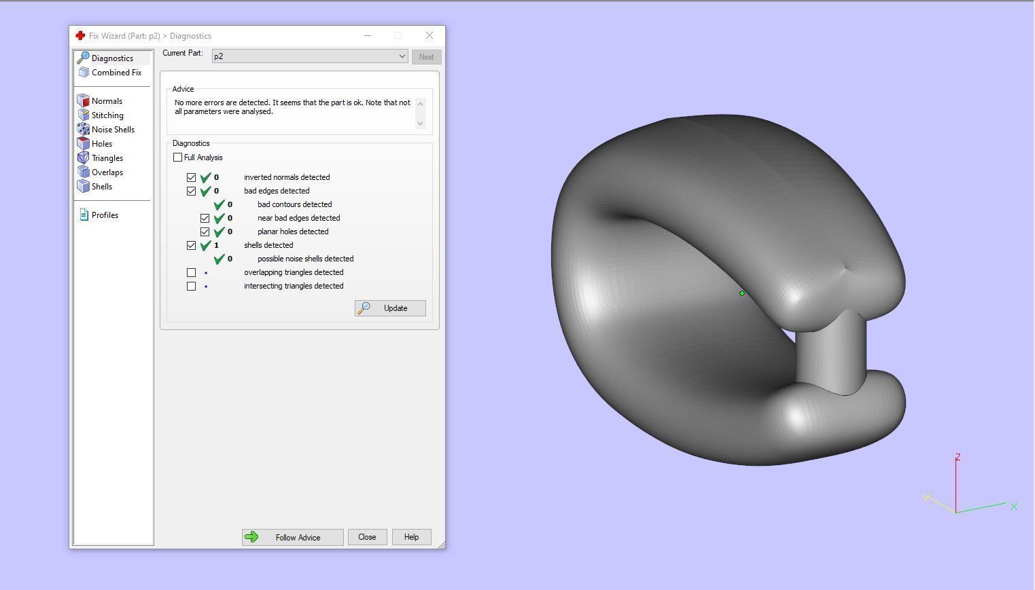Enable the Full Analysis checkbox
1035x590 pixels.
(x=178, y=158)
